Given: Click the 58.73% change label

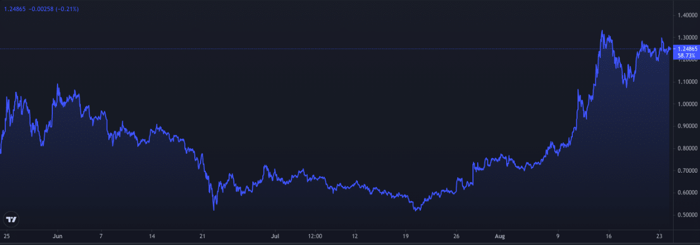Looking at the screenshot, I should pyautogui.click(x=686, y=55).
